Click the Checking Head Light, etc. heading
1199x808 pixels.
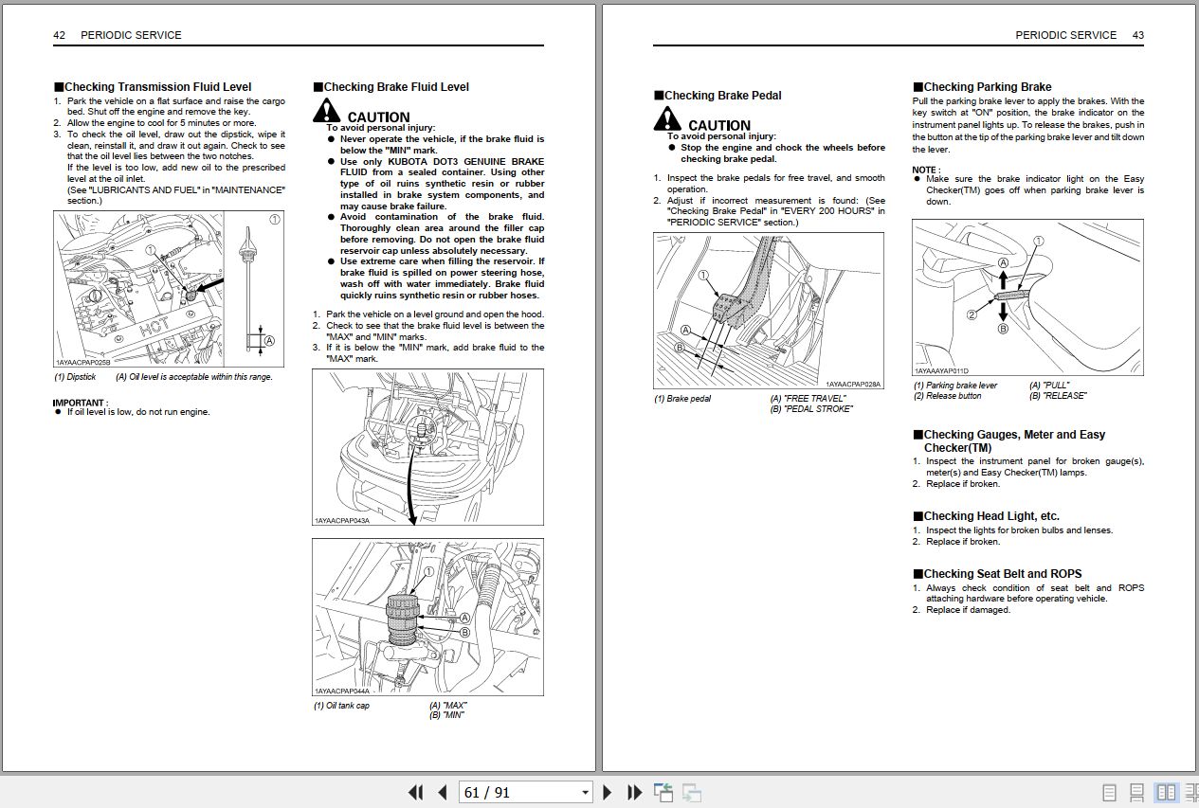986,516
